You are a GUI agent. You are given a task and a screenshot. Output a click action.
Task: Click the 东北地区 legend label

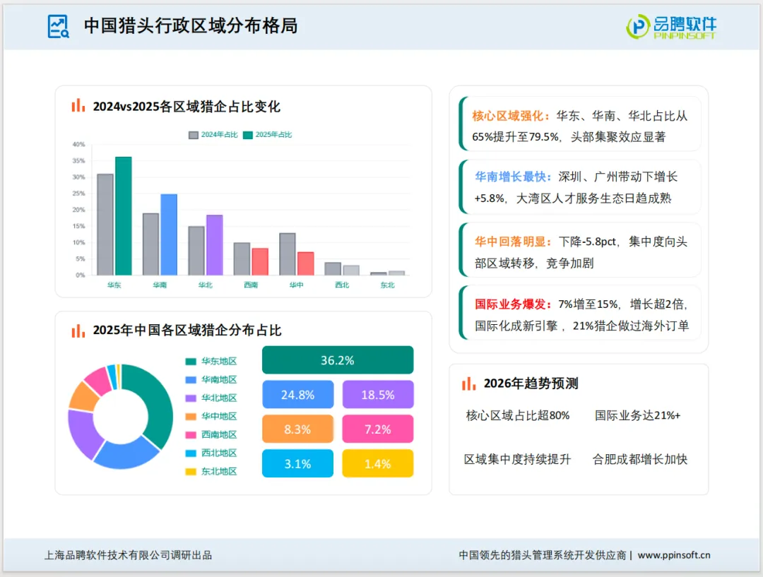[x=219, y=472]
